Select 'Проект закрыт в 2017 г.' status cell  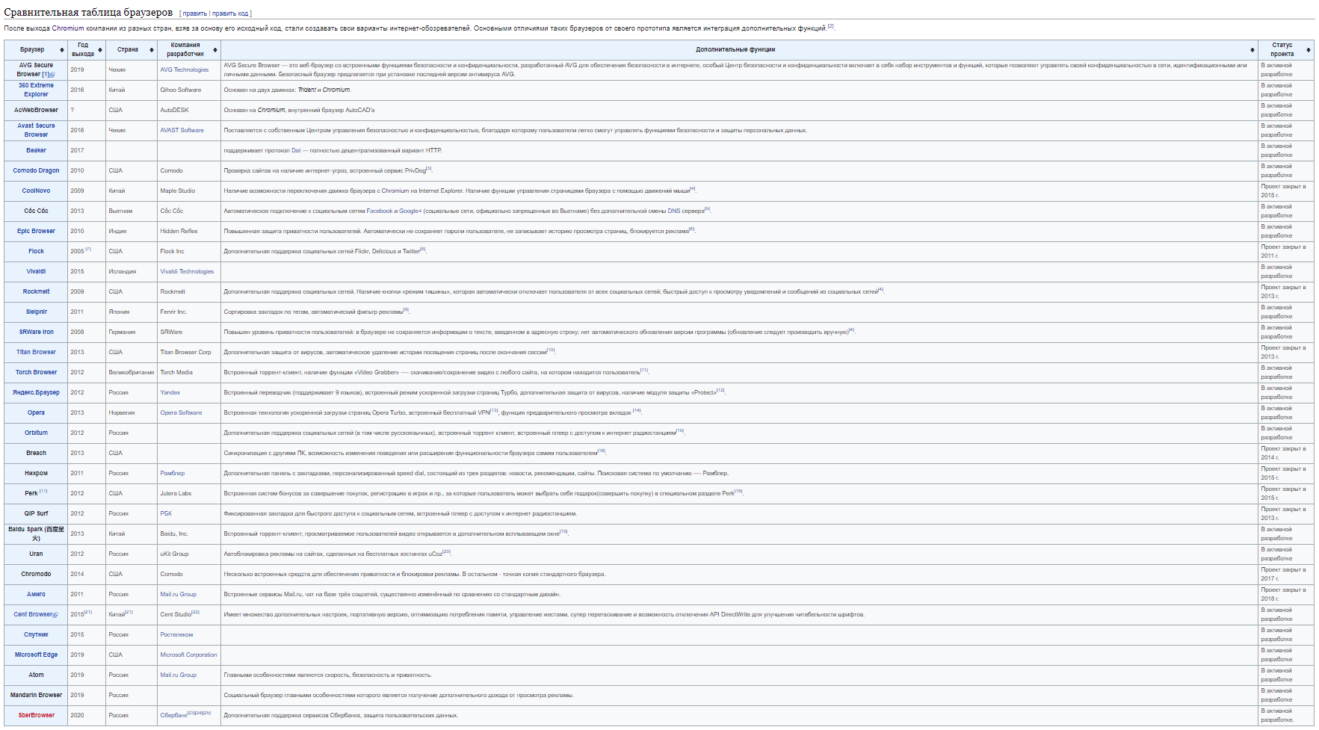pos(1286,574)
